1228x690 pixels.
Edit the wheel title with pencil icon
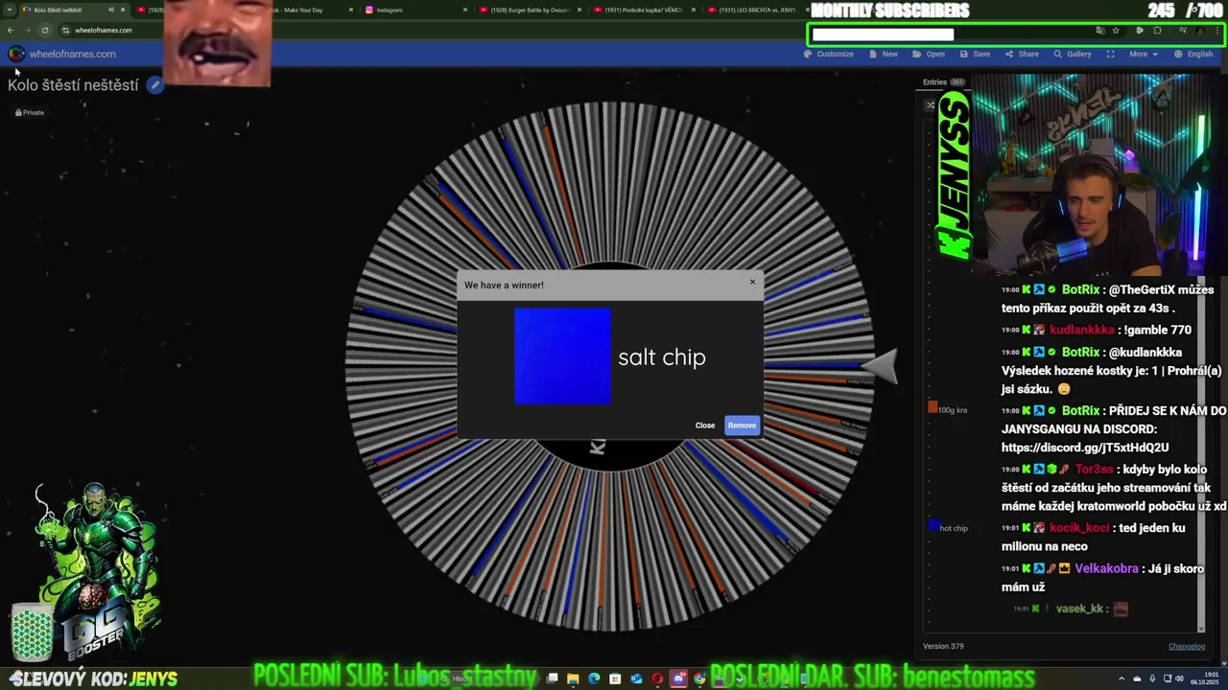point(154,85)
